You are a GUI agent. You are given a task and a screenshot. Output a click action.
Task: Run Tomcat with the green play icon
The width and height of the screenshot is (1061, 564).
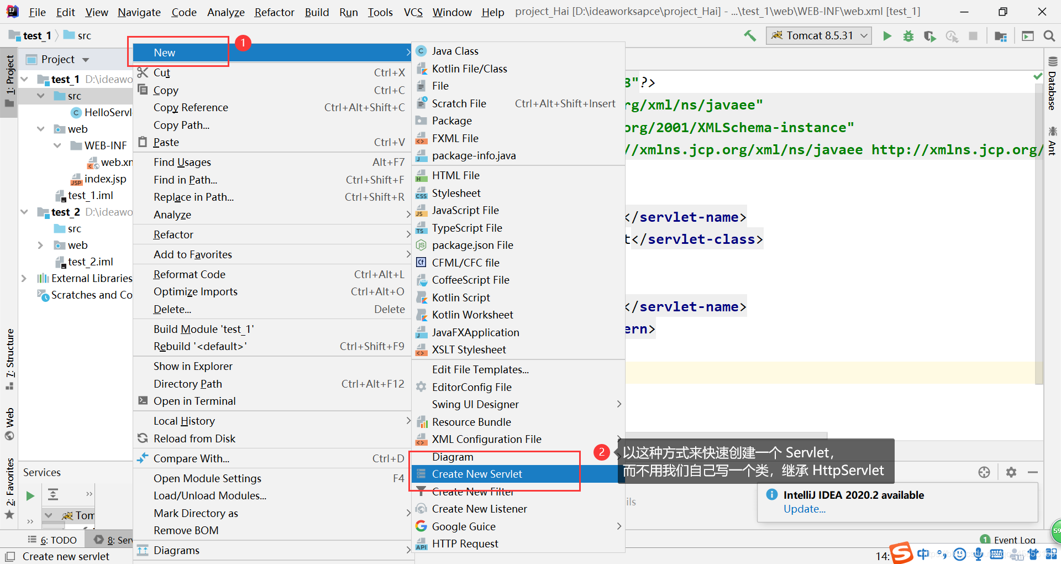click(x=887, y=36)
